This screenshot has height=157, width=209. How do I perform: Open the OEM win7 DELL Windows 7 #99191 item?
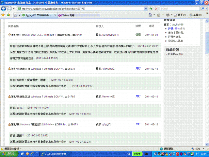(x=46, y=35)
